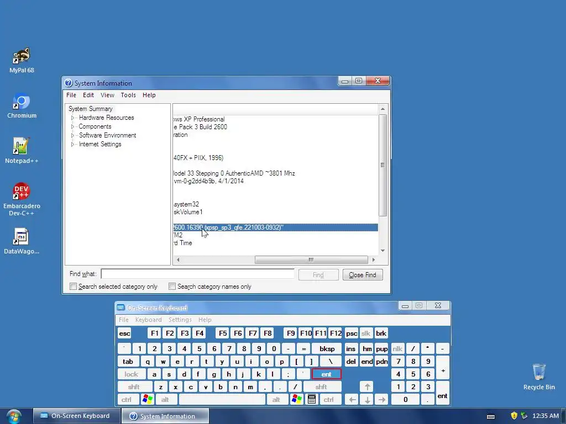Viewport: 566px width, 424px height.
Task: Click the F5 key on on-screen keyboard
Action: pos(223,333)
